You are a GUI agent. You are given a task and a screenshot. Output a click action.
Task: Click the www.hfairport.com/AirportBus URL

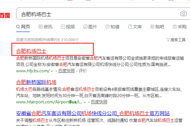coord(49,102)
